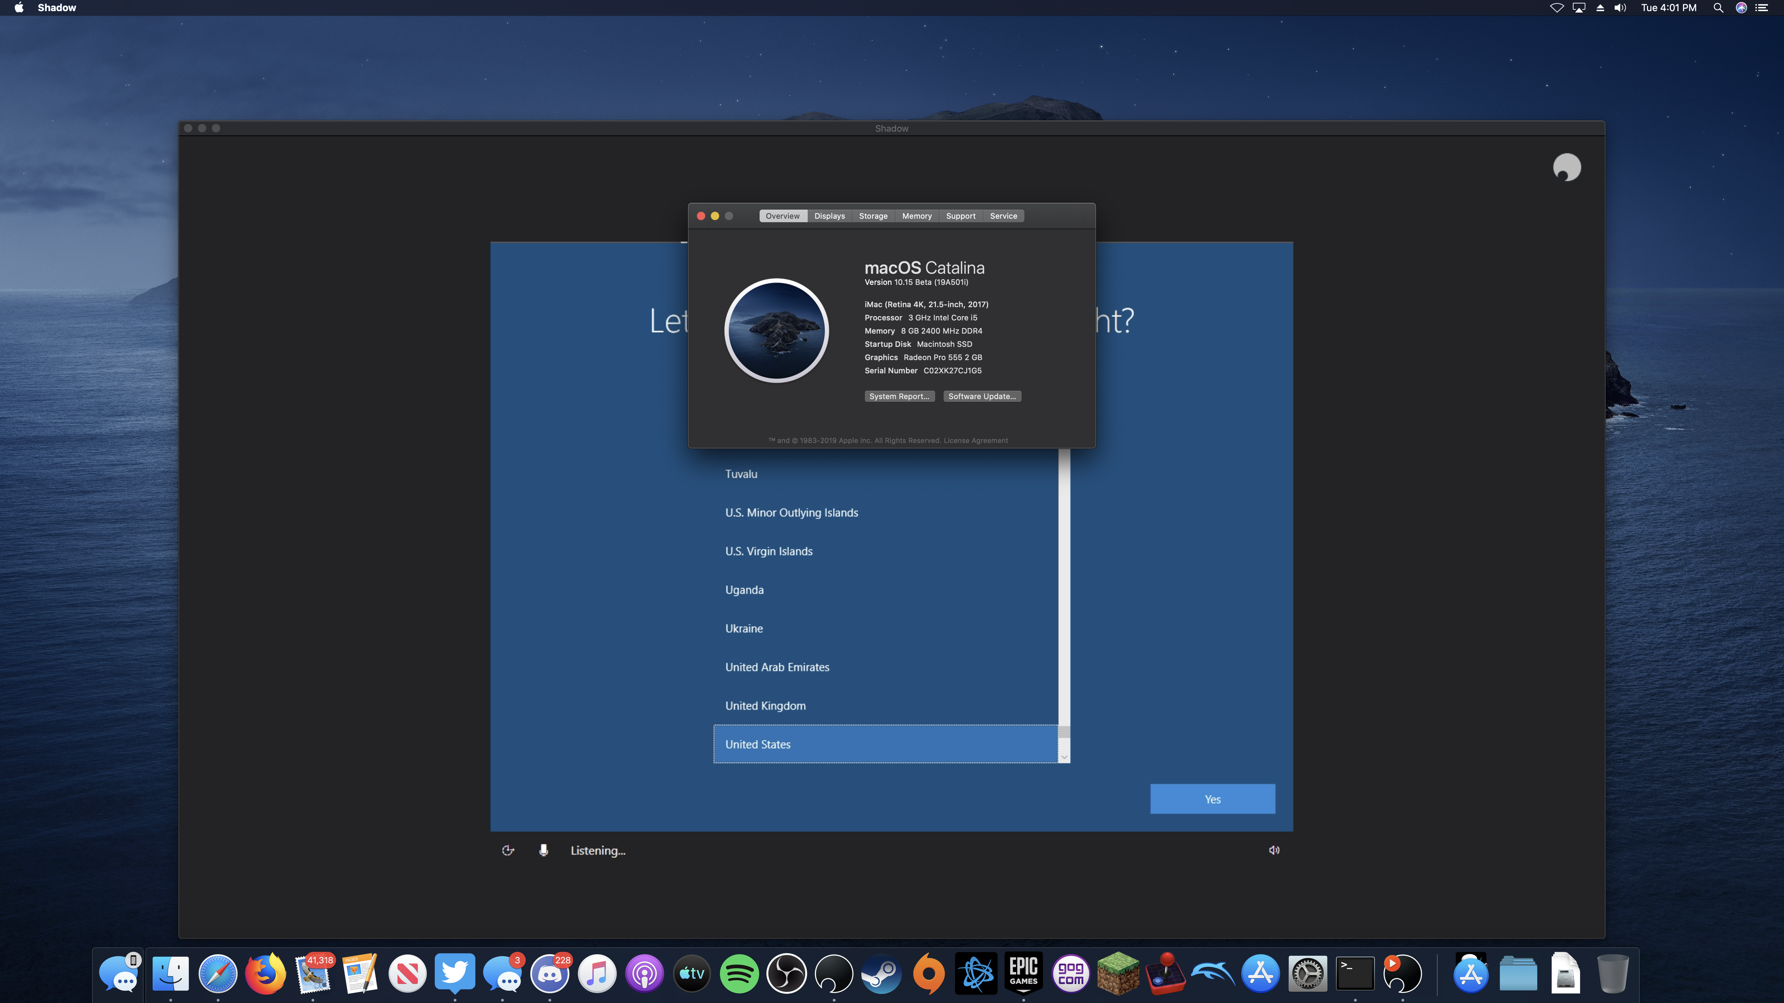
Task: Launch Safari from the dock
Action: pos(218,973)
